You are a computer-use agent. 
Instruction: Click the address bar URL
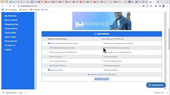click(29, 6)
